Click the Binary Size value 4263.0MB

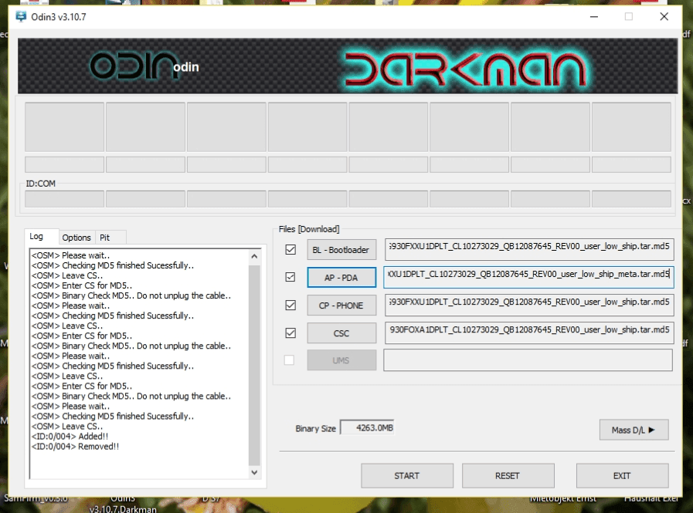pos(367,427)
